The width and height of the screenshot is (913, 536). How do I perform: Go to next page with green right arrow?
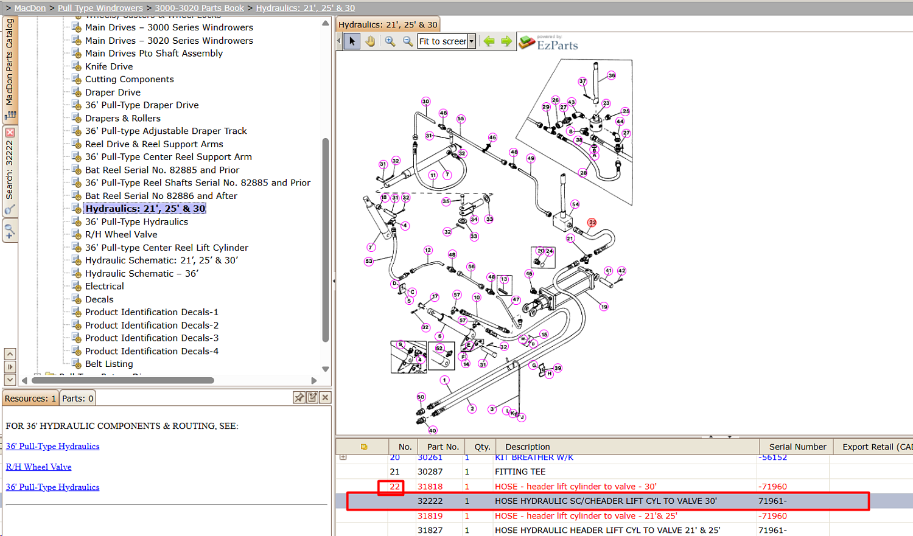tap(506, 41)
